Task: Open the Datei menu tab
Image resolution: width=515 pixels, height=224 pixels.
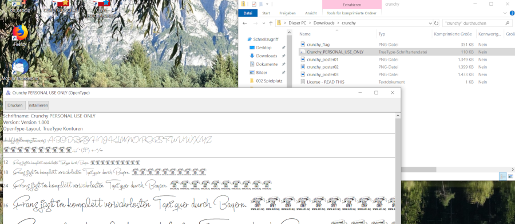Action: (x=248, y=13)
